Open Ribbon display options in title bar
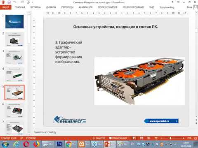Image resolution: width=198 pixels, height=148 pixels. pos(178,2)
